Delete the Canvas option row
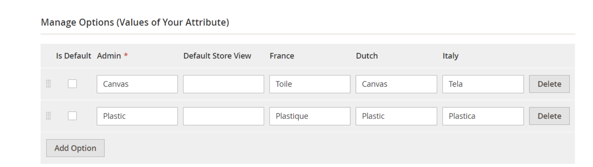Viewport: 593px width, 167px height. click(x=549, y=84)
